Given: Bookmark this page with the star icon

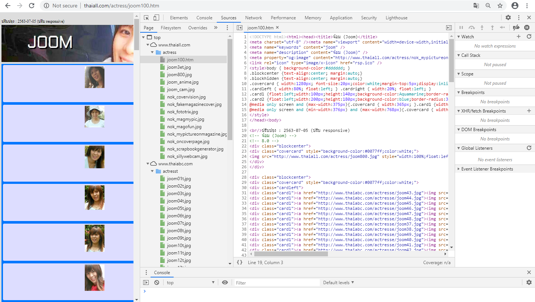Looking at the screenshot, I should click(x=500, y=6).
